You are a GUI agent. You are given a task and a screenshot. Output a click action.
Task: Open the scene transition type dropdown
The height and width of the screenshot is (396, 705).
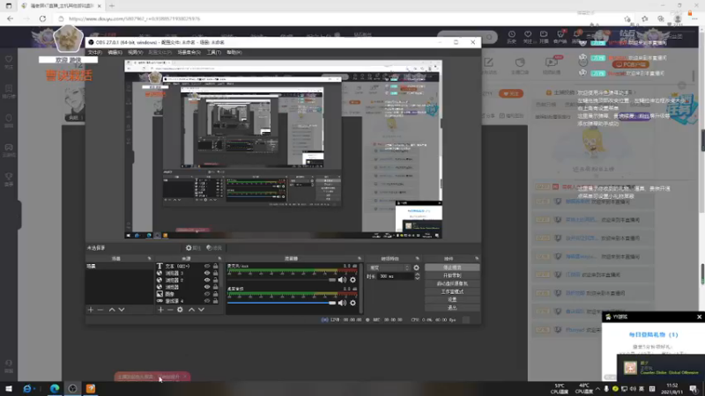(x=390, y=268)
